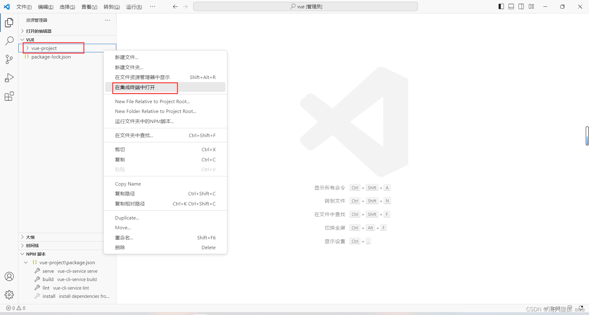
Task: Click the JSON braces icon of package-lock.json
Action: pyautogui.click(x=27, y=57)
